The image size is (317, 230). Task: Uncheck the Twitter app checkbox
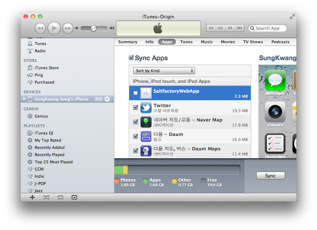click(x=136, y=107)
